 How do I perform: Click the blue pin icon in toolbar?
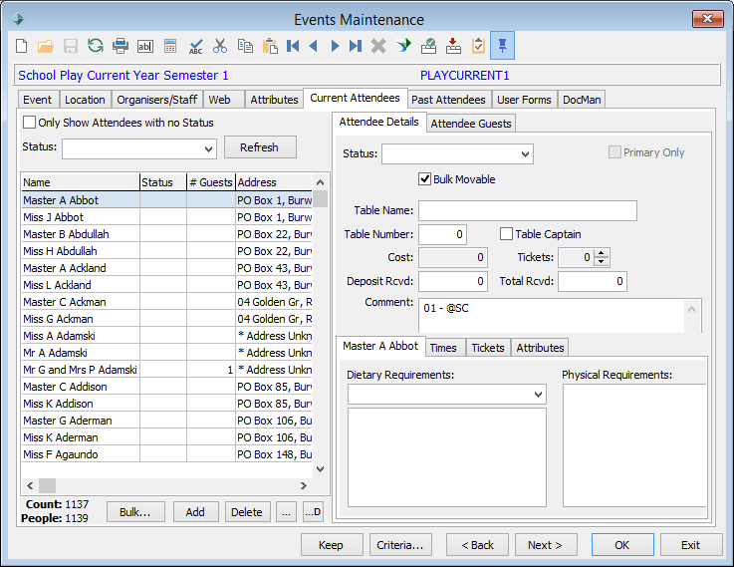click(502, 46)
